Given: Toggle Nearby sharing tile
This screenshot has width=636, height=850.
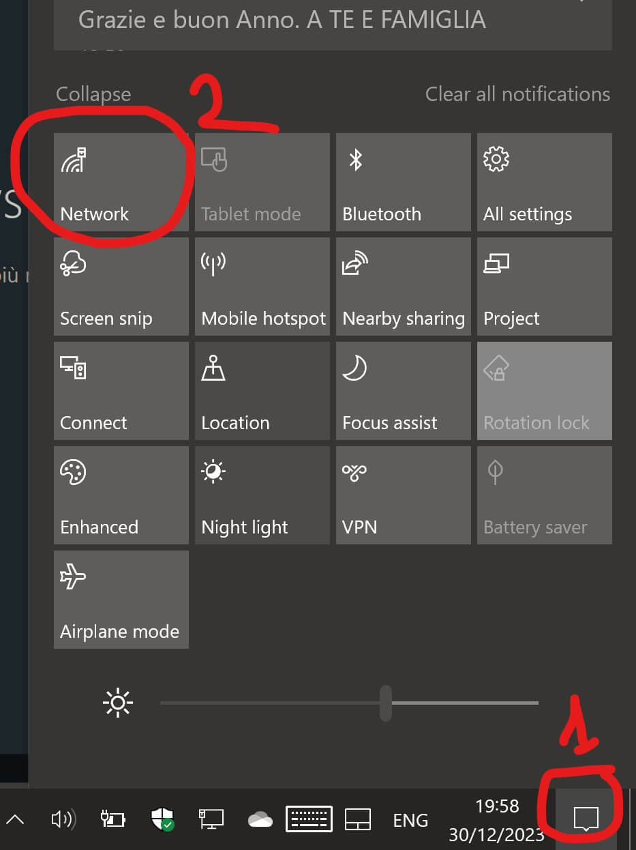Looking at the screenshot, I should coord(403,287).
